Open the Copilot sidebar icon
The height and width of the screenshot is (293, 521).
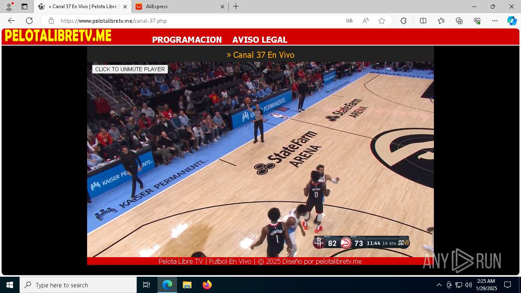tap(512, 21)
